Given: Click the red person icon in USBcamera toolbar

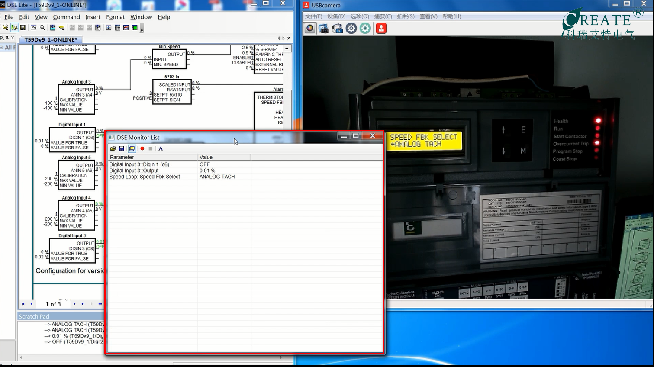Looking at the screenshot, I should coord(381,29).
